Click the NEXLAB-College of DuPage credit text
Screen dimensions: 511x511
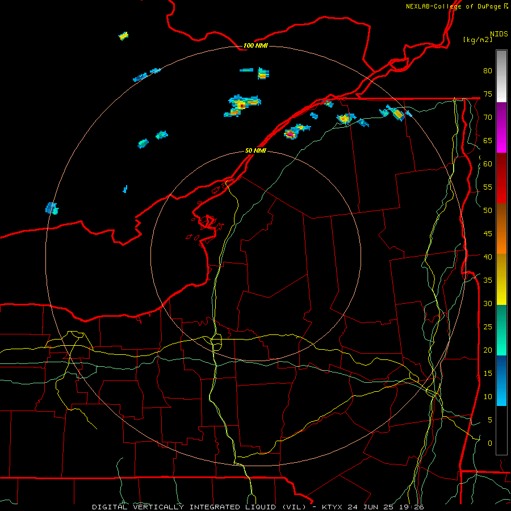point(453,6)
